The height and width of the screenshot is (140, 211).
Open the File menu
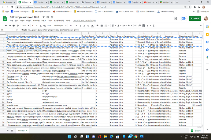[11, 21]
